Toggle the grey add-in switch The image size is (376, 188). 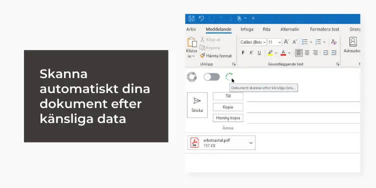coord(211,77)
